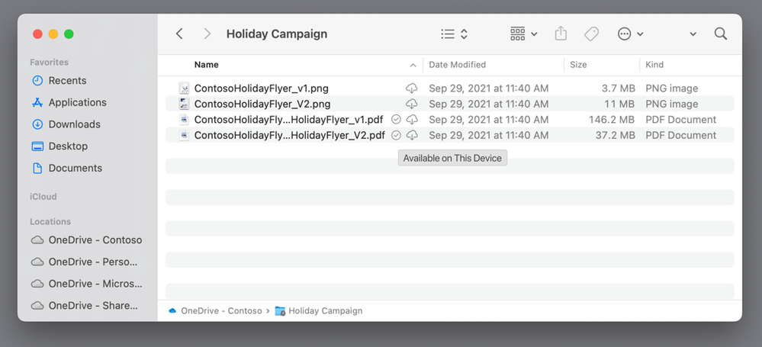Open OneDrive - Micros... location
This screenshot has height=347, width=762.
click(x=95, y=284)
